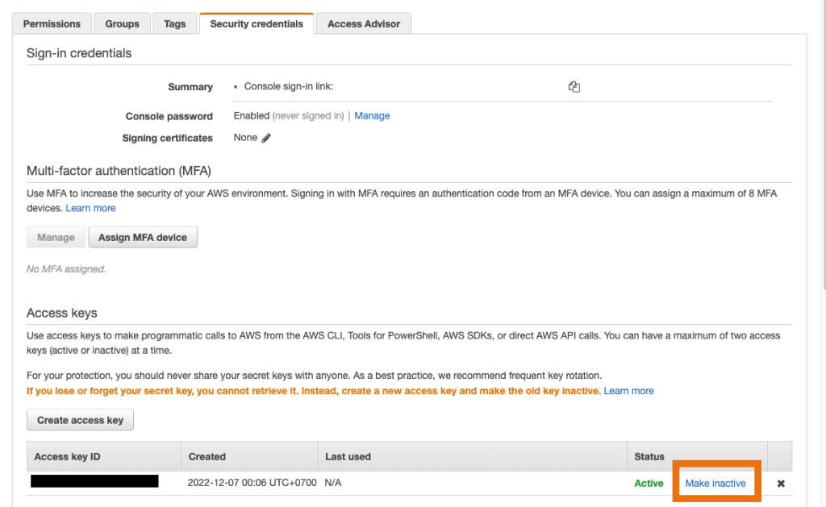Edit signing certificates with the pencil icon
The image size is (826, 507).
[x=266, y=138]
